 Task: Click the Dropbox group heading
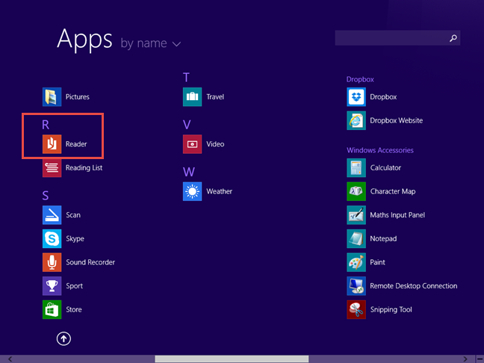[360, 79]
